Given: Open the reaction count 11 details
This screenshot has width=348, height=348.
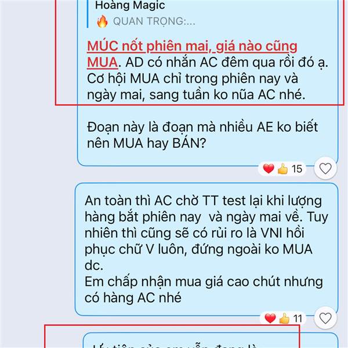Looking at the screenshot, I should [298, 318].
